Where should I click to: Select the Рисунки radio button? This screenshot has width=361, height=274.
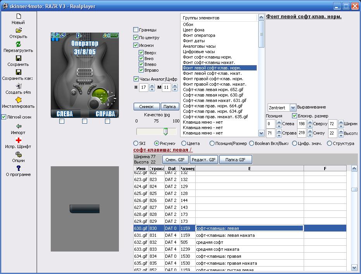coord(156,143)
